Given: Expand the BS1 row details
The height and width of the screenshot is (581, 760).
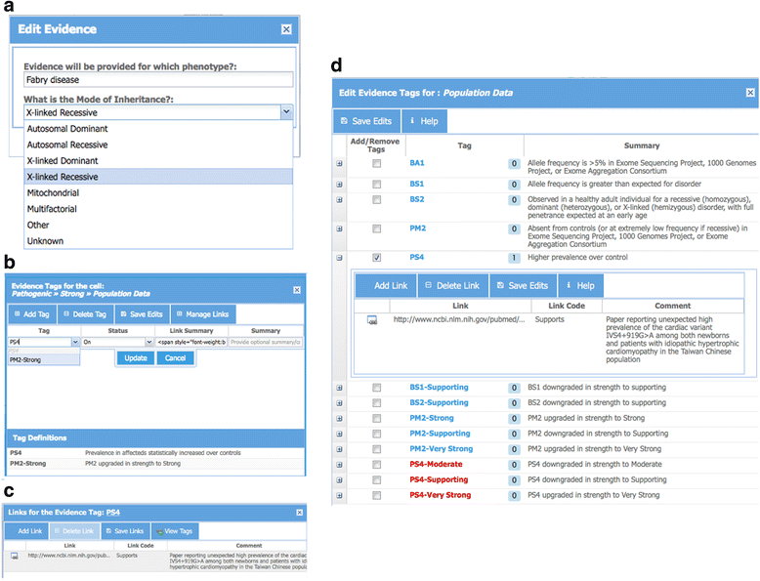Looking at the screenshot, I should 339,183.
